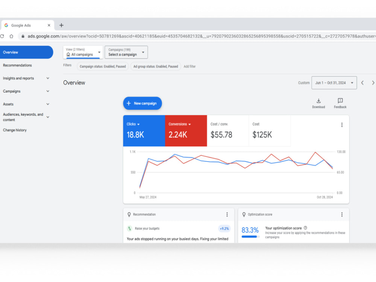Click the Overview page heading
376x282 pixels.
pyautogui.click(x=74, y=83)
